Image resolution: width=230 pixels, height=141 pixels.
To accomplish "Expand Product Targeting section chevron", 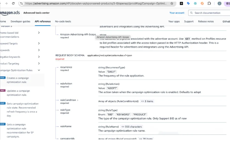I will point(39,64).
